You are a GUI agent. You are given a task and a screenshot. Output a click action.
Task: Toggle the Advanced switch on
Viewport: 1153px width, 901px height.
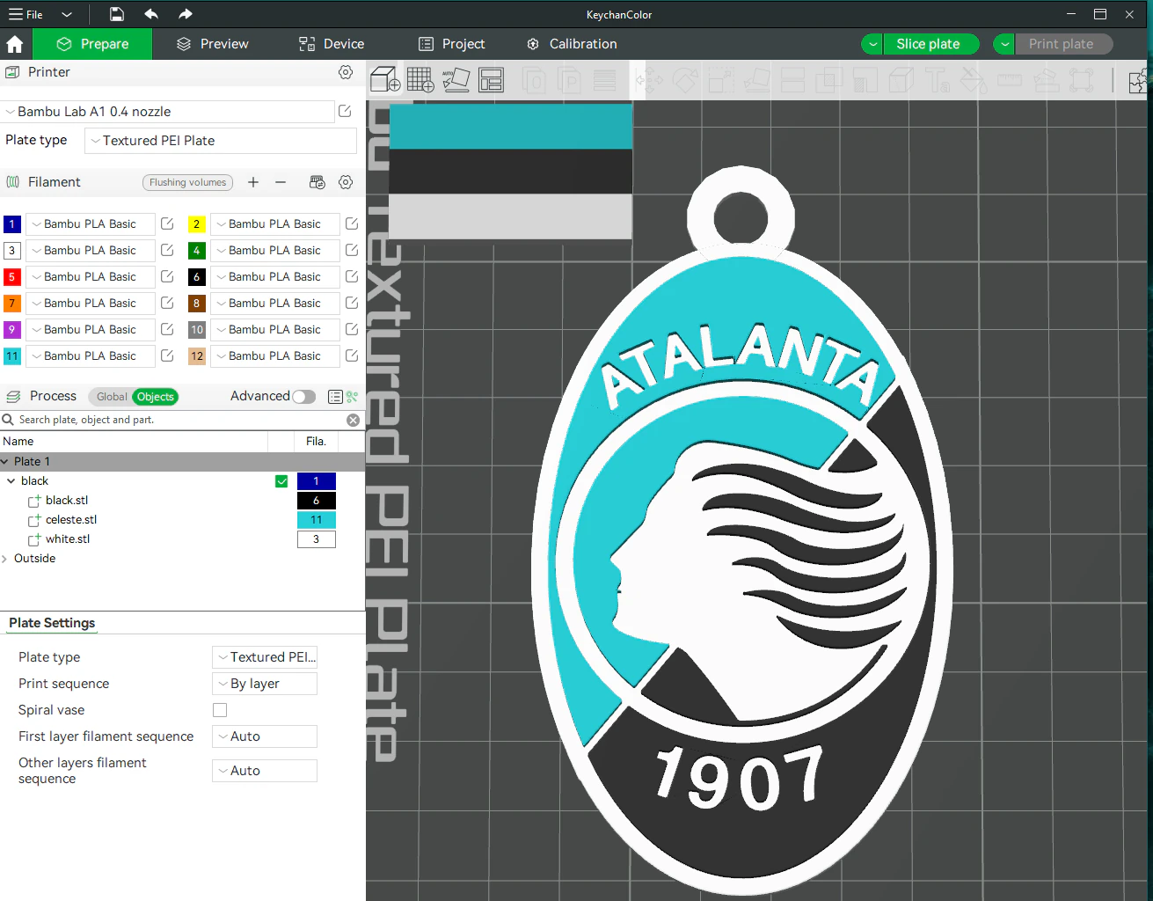304,397
